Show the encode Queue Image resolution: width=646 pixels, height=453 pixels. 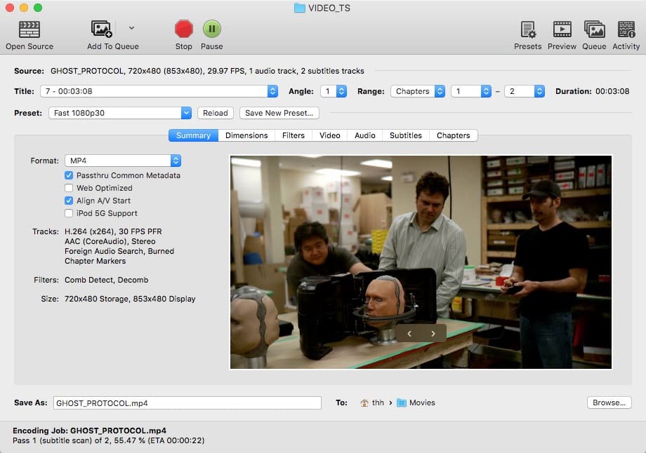[594, 29]
